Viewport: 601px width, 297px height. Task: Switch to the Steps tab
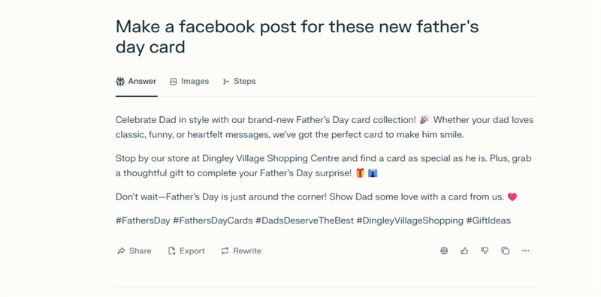click(239, 81)
